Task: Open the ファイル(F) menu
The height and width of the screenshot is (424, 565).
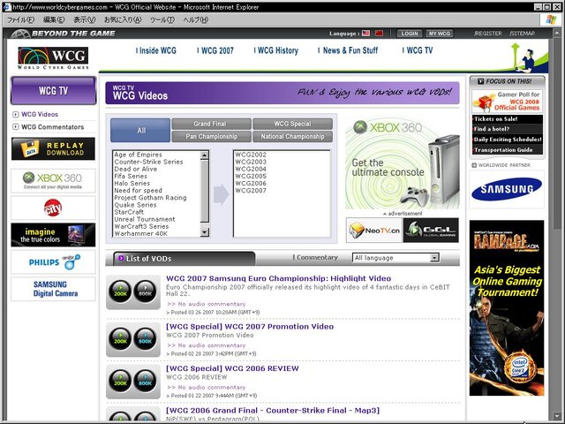Action: pos(20,19)
